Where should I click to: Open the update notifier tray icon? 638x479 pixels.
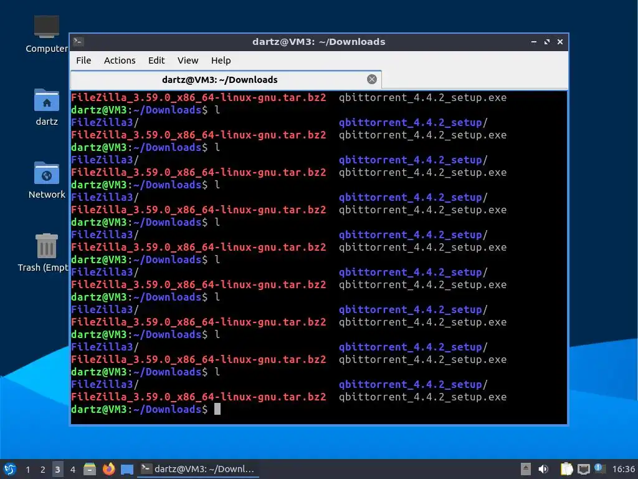click(599, 468)
